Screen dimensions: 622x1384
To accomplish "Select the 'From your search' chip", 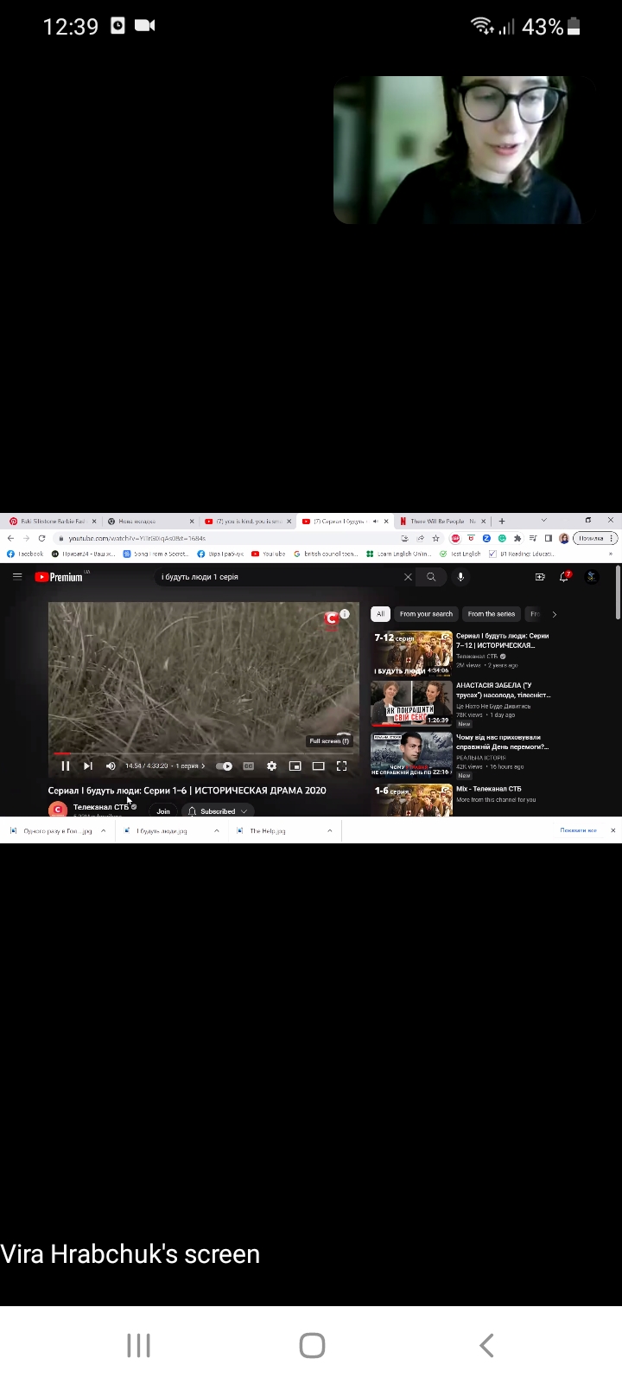I will pyautogui.click(x=426, y=614).
